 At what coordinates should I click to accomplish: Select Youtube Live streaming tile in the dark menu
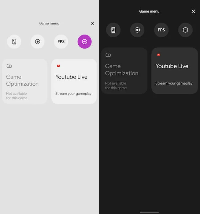174,71
